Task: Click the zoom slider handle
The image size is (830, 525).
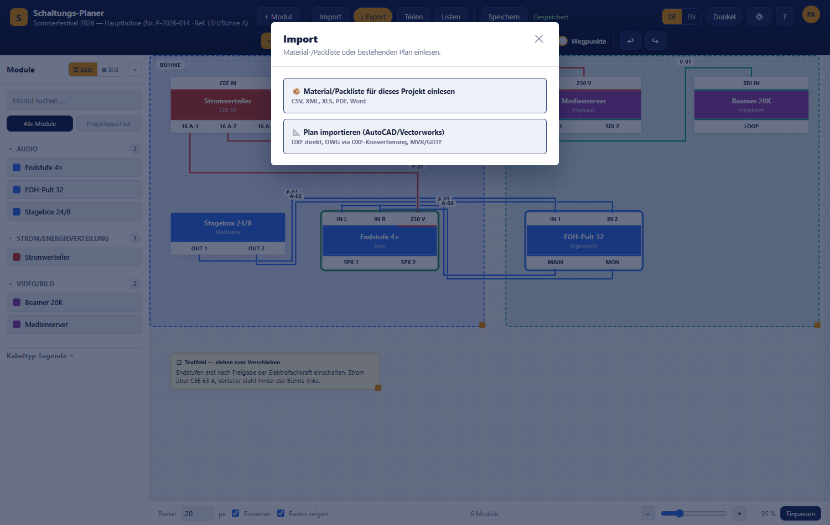Action: [x=679, y=513]
